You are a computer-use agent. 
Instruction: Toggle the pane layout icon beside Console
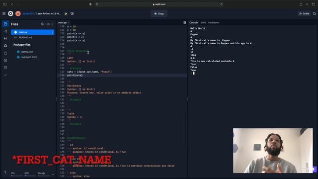pyautogui.click(x=184, y=22)
